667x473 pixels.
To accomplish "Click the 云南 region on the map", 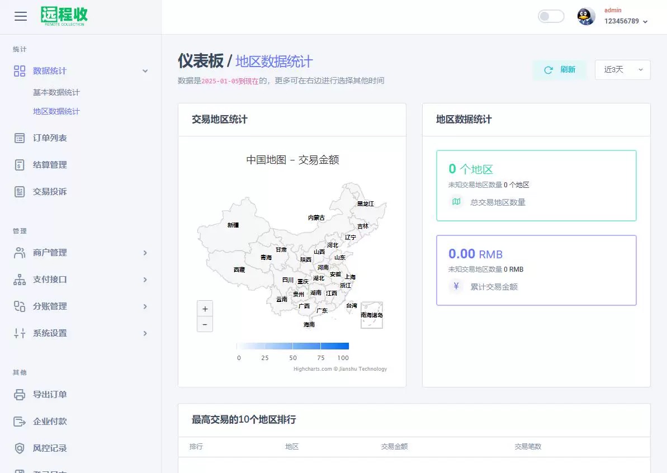I will click(282, 300).
